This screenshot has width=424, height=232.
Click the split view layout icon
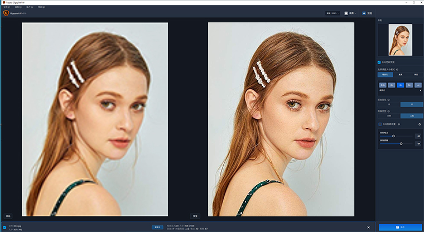[x=347, y=12]
